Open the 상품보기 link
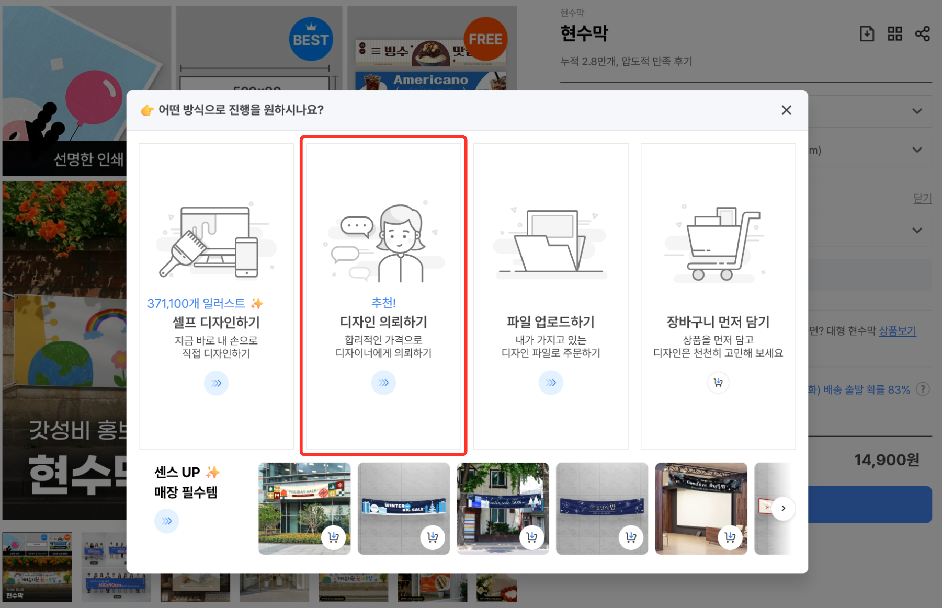The image size is (942, 608). click(x=897, y=331)
